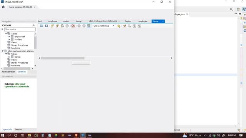
Task: Open a SQL script file
Action: 42,26
